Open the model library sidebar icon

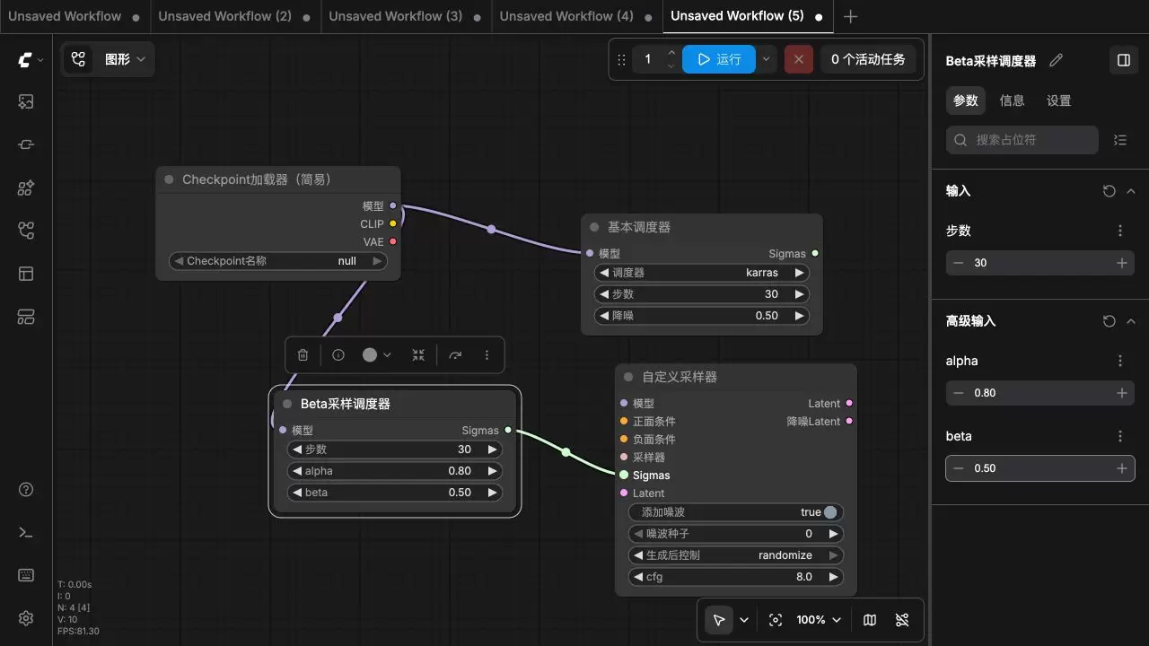coord(26,188)
